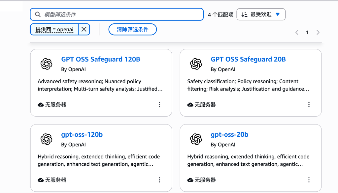The height and width of the screenshot is (193, 338).
Task: Click the OpenAI logo on gpt-oss-20b card
Action: coord(196,139)
